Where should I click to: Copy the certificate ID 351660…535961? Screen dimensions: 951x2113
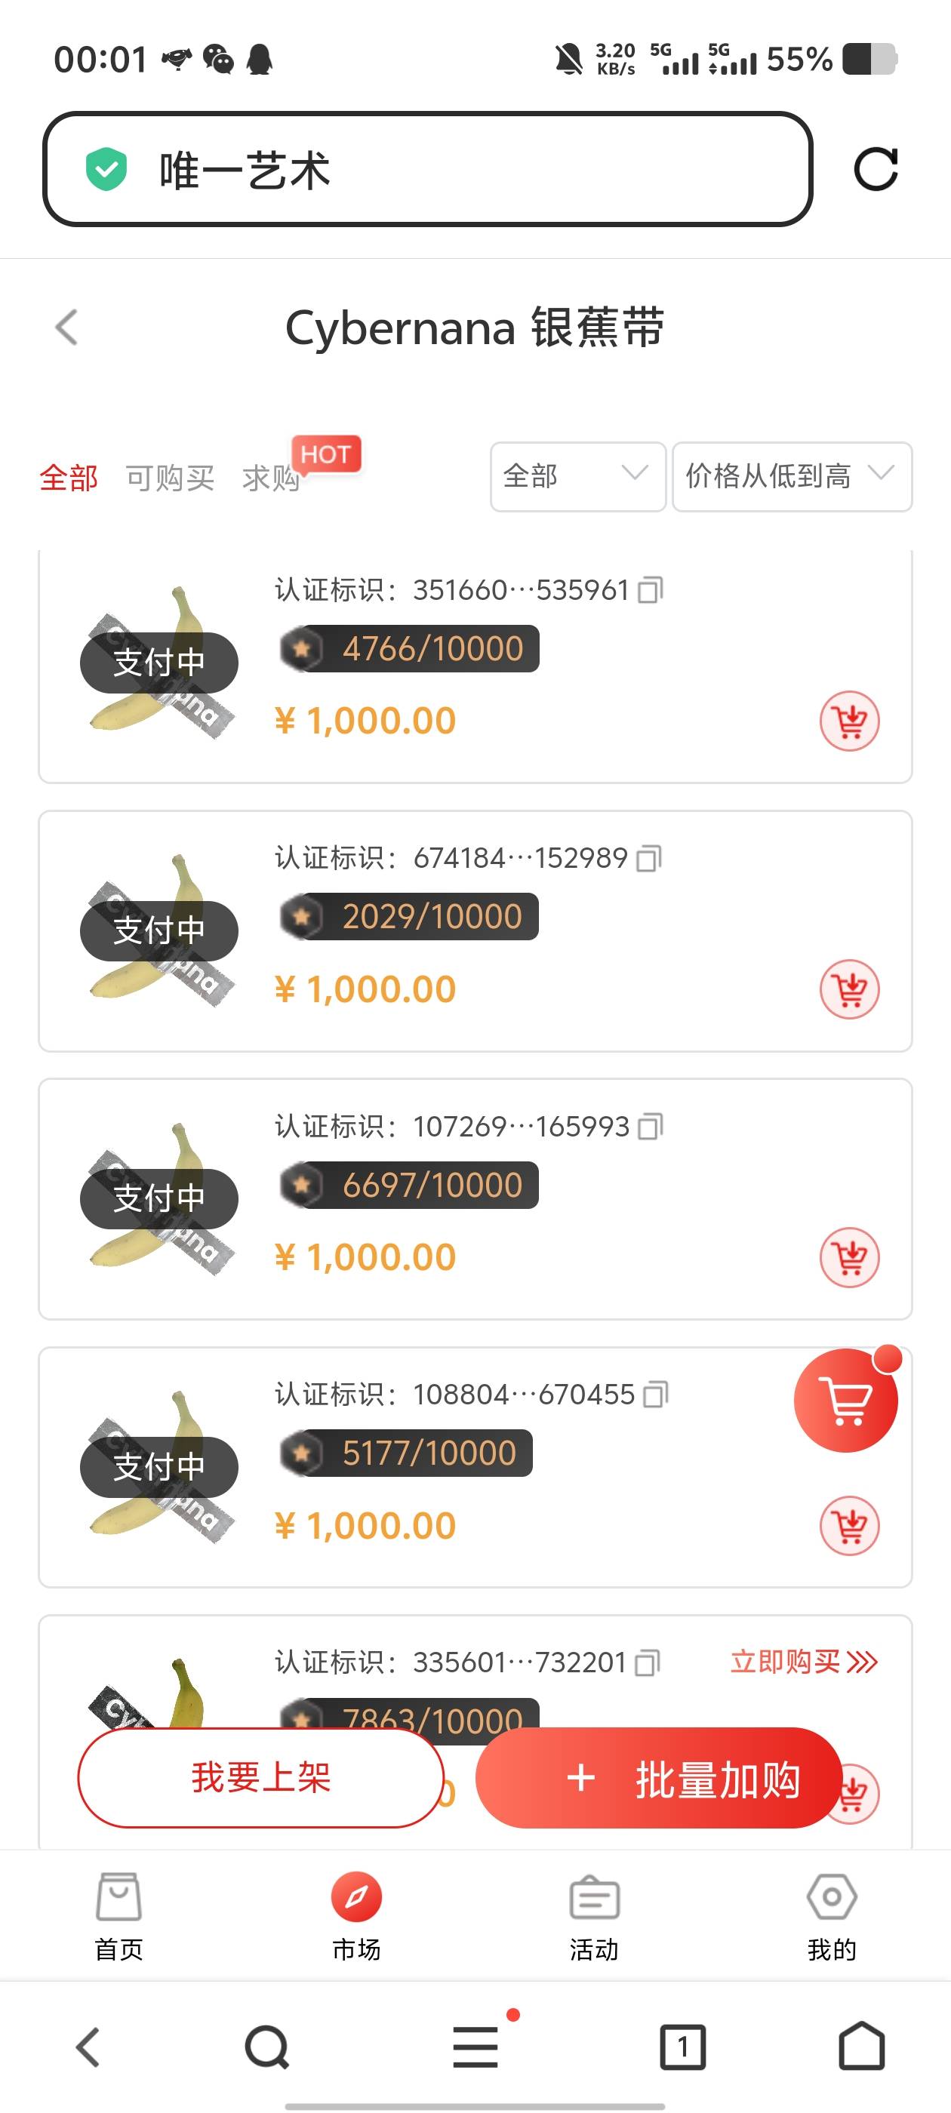(651, 590)
